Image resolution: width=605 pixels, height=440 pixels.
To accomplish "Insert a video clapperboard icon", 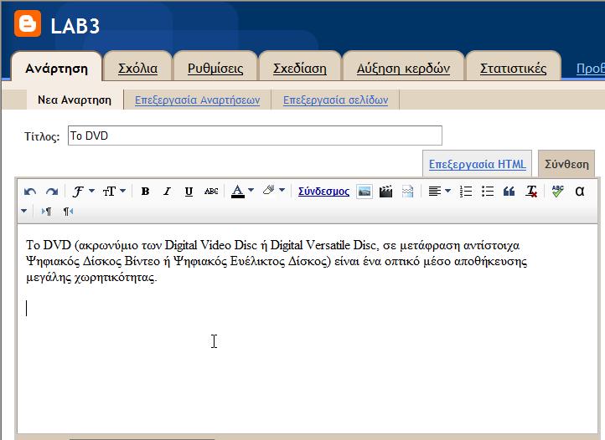I will tap(385, 192).
